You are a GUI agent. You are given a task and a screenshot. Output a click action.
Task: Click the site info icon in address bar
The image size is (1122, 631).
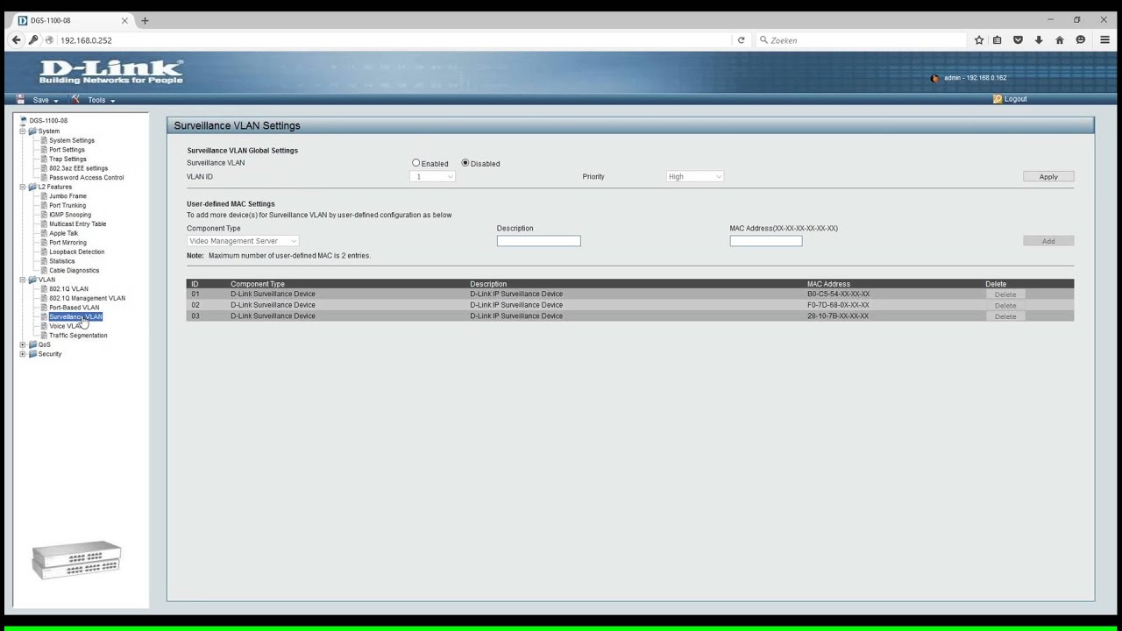(x=49, y=40)
